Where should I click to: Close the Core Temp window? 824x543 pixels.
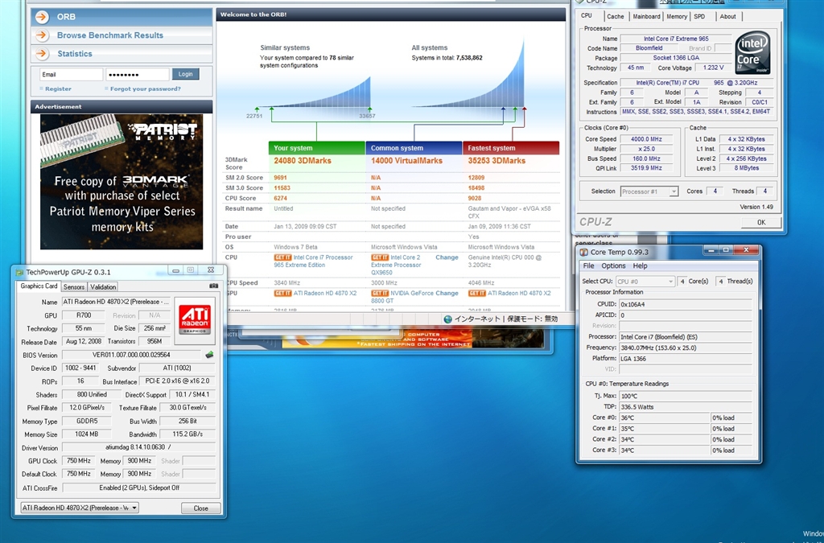746,250
